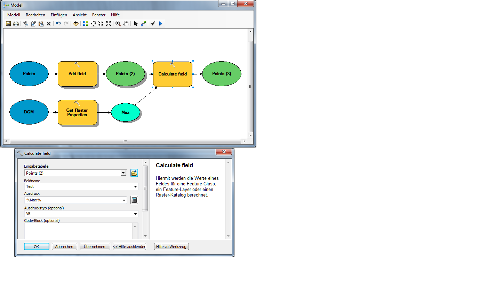This screenshot has height=304, width=503.
Task: Select the cyan Max variable ellipse
Action: tap(126, 112)
